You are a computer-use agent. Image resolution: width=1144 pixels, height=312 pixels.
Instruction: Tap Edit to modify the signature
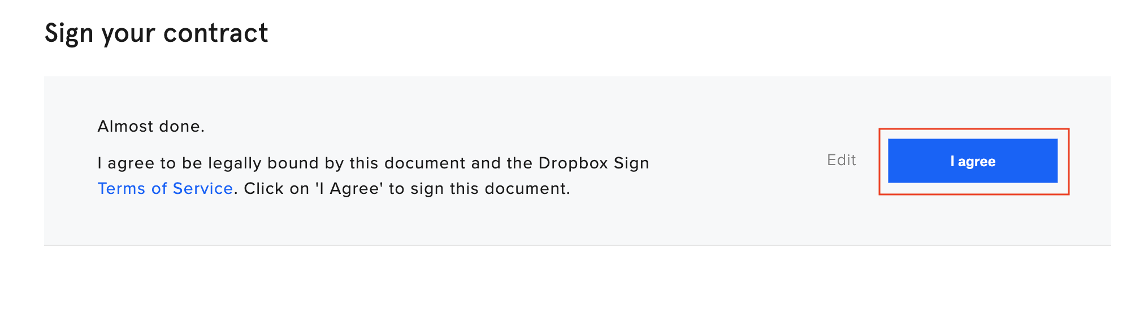[x=842, y=160]
